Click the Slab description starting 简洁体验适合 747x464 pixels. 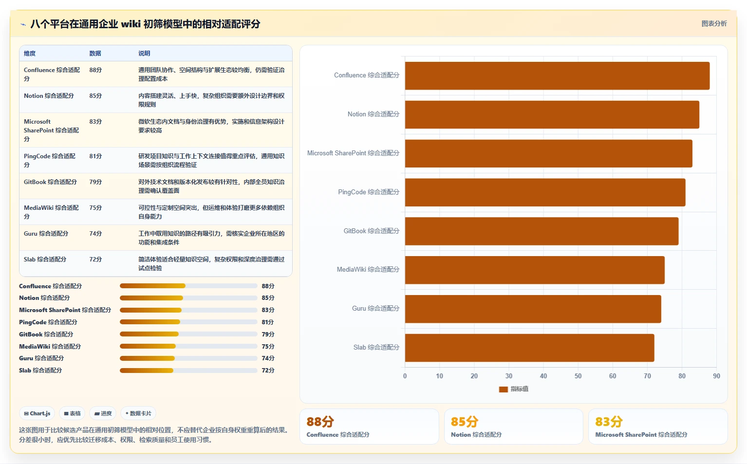coord(211,263)
